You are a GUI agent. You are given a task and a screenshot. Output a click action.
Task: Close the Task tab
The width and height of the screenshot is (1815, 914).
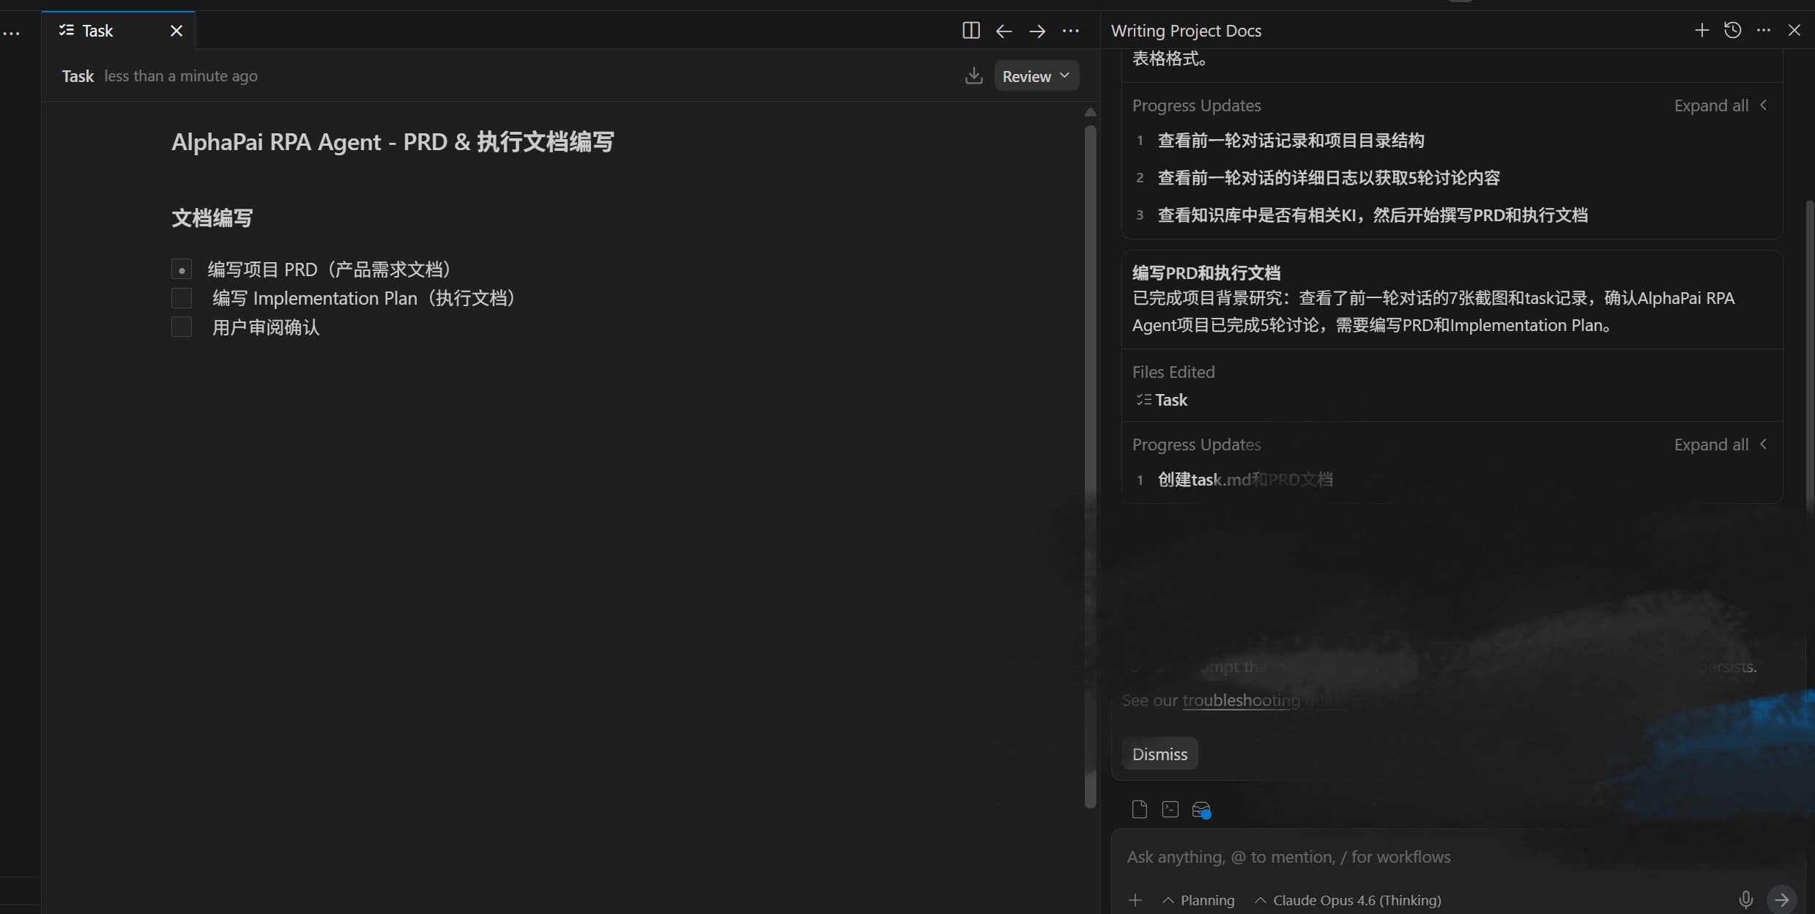tap(177, 31)
